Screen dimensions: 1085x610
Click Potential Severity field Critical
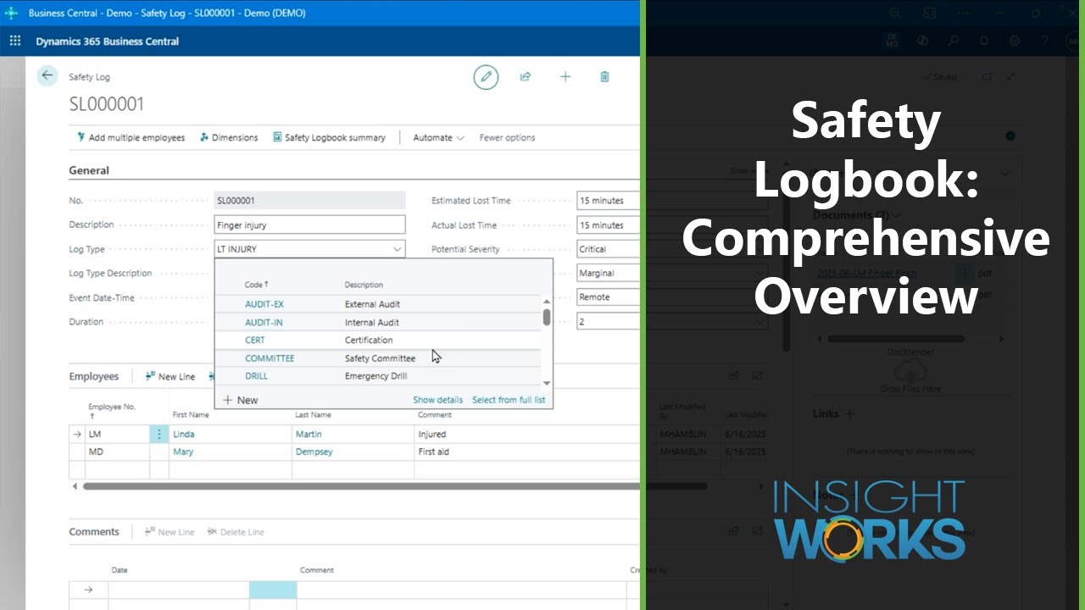608,249
